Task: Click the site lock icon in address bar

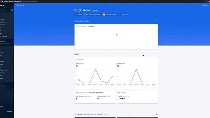Action: pyautogui.click(x=2, y=1)
